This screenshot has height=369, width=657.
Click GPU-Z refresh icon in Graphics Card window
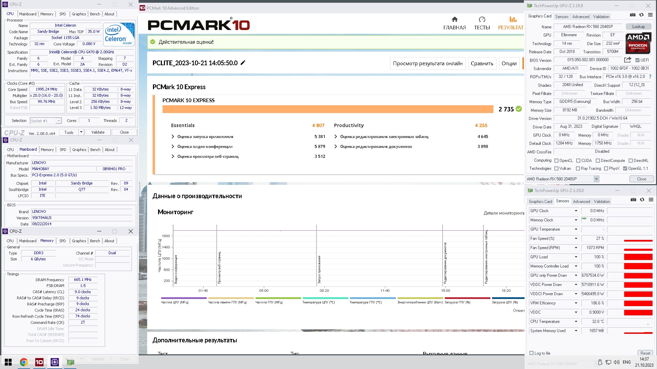pyautogui.click(x=642, y=15)
